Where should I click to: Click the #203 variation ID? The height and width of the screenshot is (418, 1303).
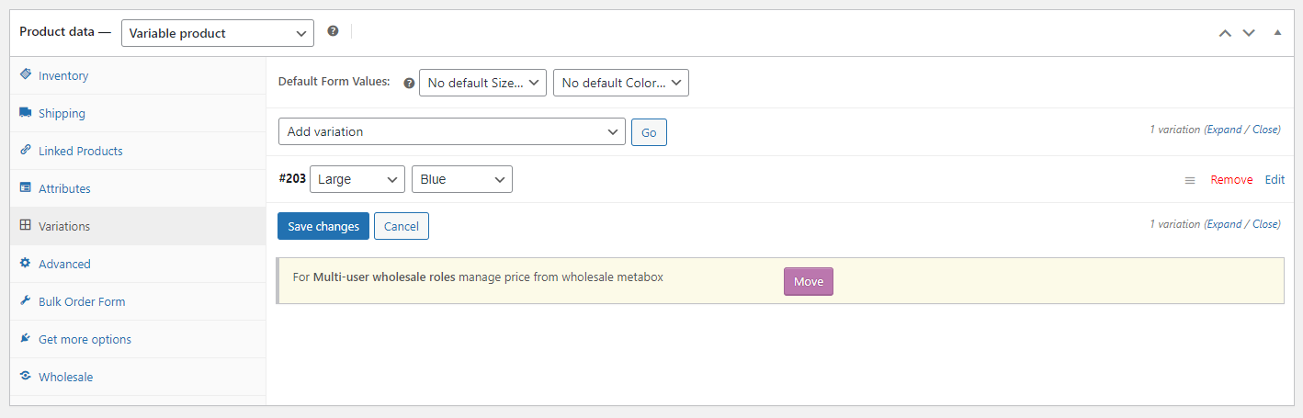point(292,179)
